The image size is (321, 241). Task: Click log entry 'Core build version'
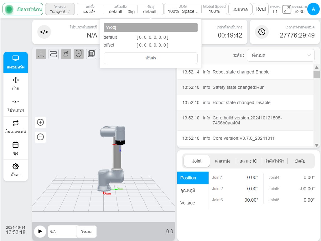[245, 120]
